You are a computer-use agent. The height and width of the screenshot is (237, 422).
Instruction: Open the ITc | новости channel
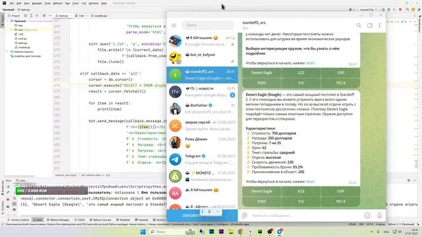point(202,92)
